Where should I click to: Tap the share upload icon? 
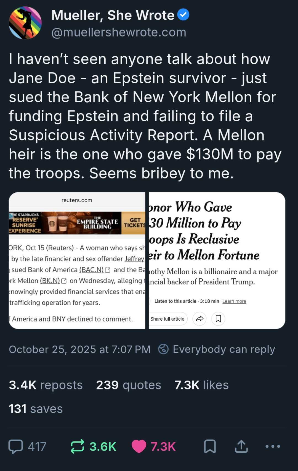tap(241, 446)
